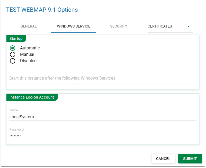Click the Startup section header
206x168 pixels.
[16, 38]
